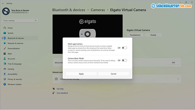Click the Apps icon in sidebar
This screenshot has width=195, height=110.
[x=5, y=54]
